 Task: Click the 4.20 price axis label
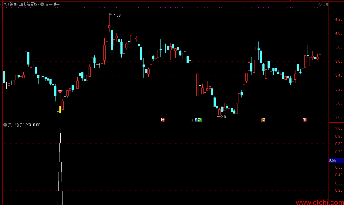click(339, 19)
